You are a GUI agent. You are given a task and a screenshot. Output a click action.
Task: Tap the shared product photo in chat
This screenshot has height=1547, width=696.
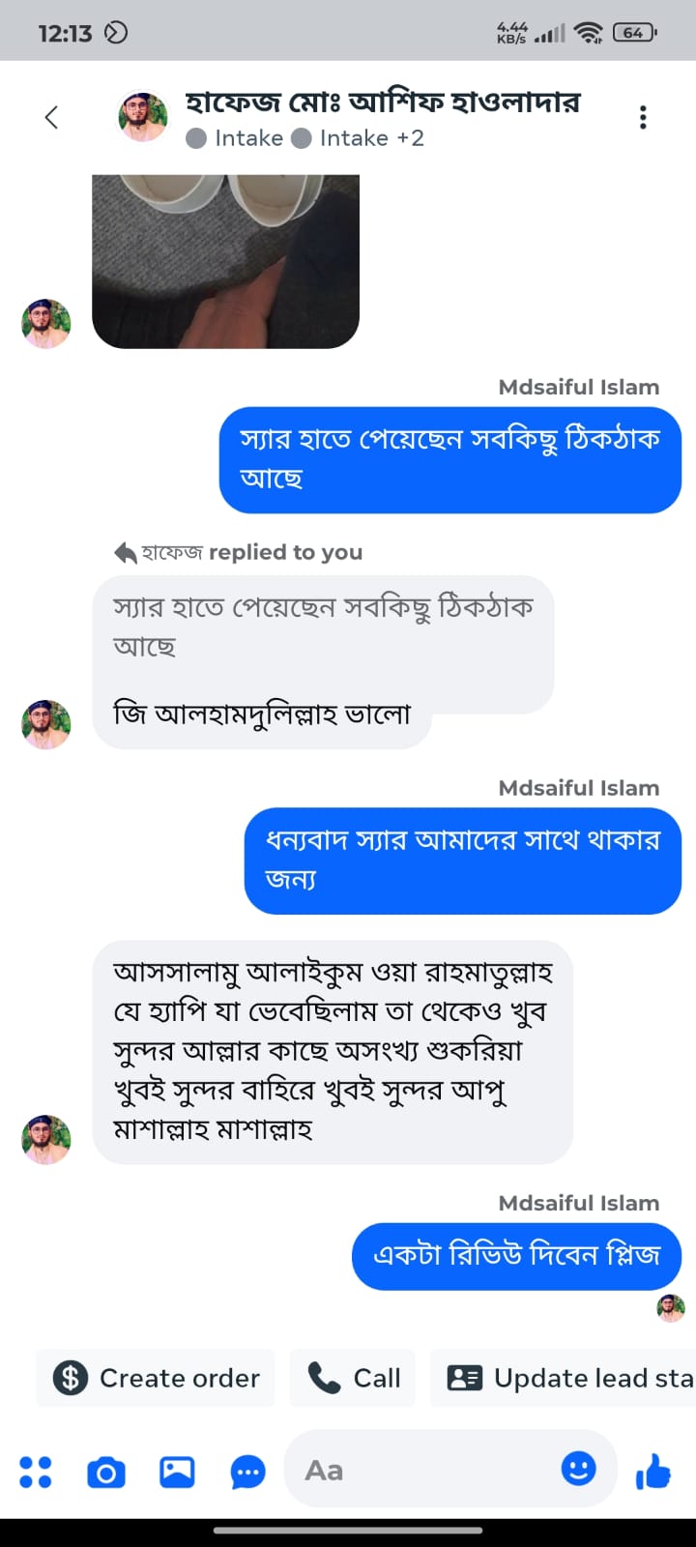tap(224, 256)
